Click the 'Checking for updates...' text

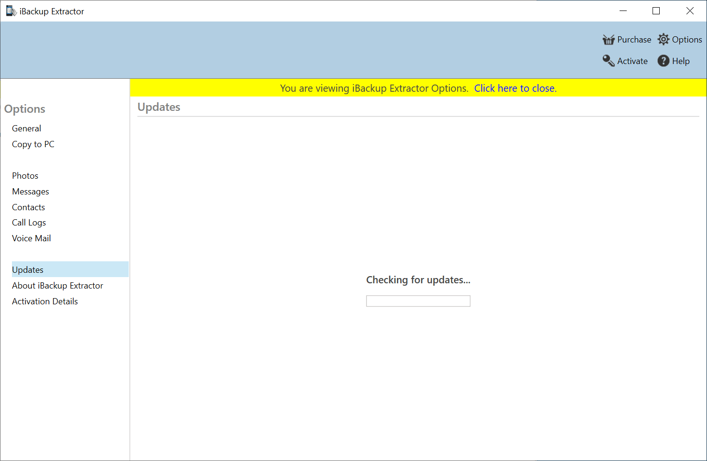pos(418,280)
